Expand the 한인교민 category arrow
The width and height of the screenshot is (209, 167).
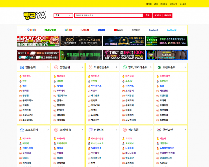click(x=185, y=130)
